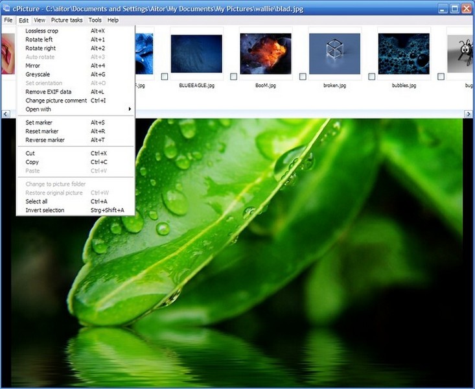Click the BooM.jpg file name
The image size is (475, 389).
click(x=266, y=86)
